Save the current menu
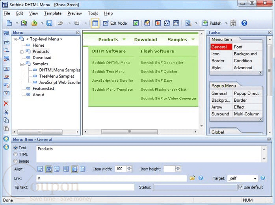Viewport: 275px width, 205px height. click(49, 23)
